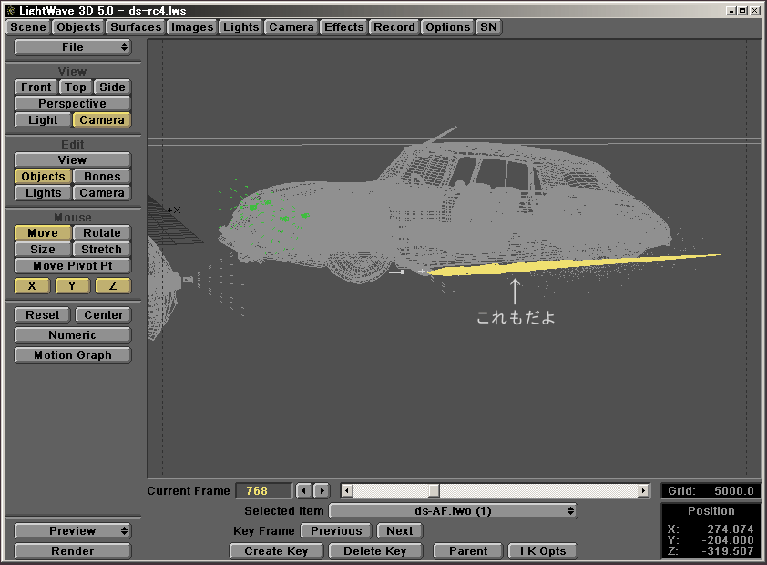767x565 pixels.
Task: Open the Effects panel tab
Action: pos(343,27)
